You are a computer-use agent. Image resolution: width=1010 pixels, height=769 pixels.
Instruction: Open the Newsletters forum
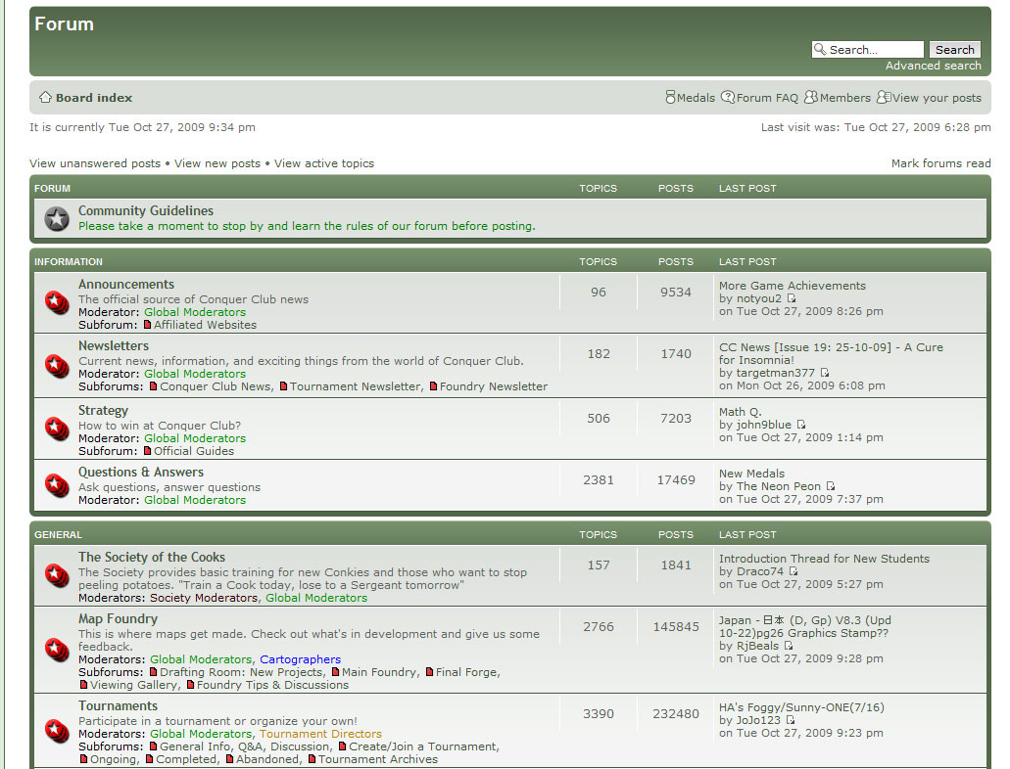point(114,346)
